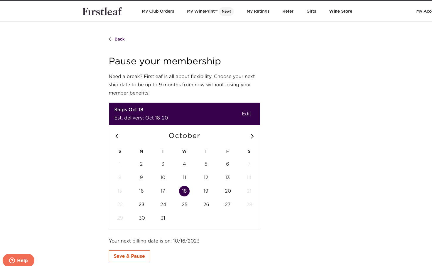432x266 pixels.
Task: Click the New! badge beside My WinePrint
Action: (x=226, y=11)
